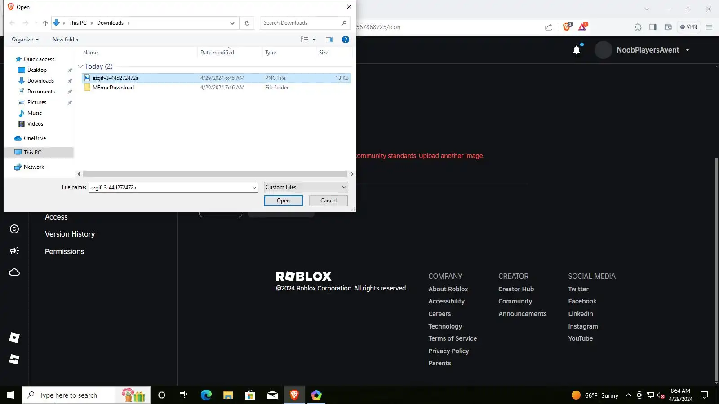Click Brave Shields lion icon in address bar
The image size is (719, 404).
[x=567, y=27]
